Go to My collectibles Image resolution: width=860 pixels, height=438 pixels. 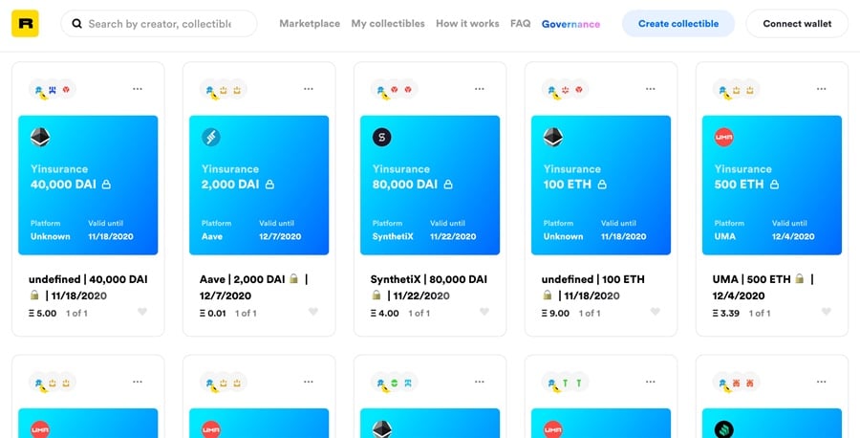click(388, 24)
